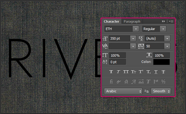Toggle Small Caps style
Image resolution: width=186 pixels, height=114 pixels.
134,72
